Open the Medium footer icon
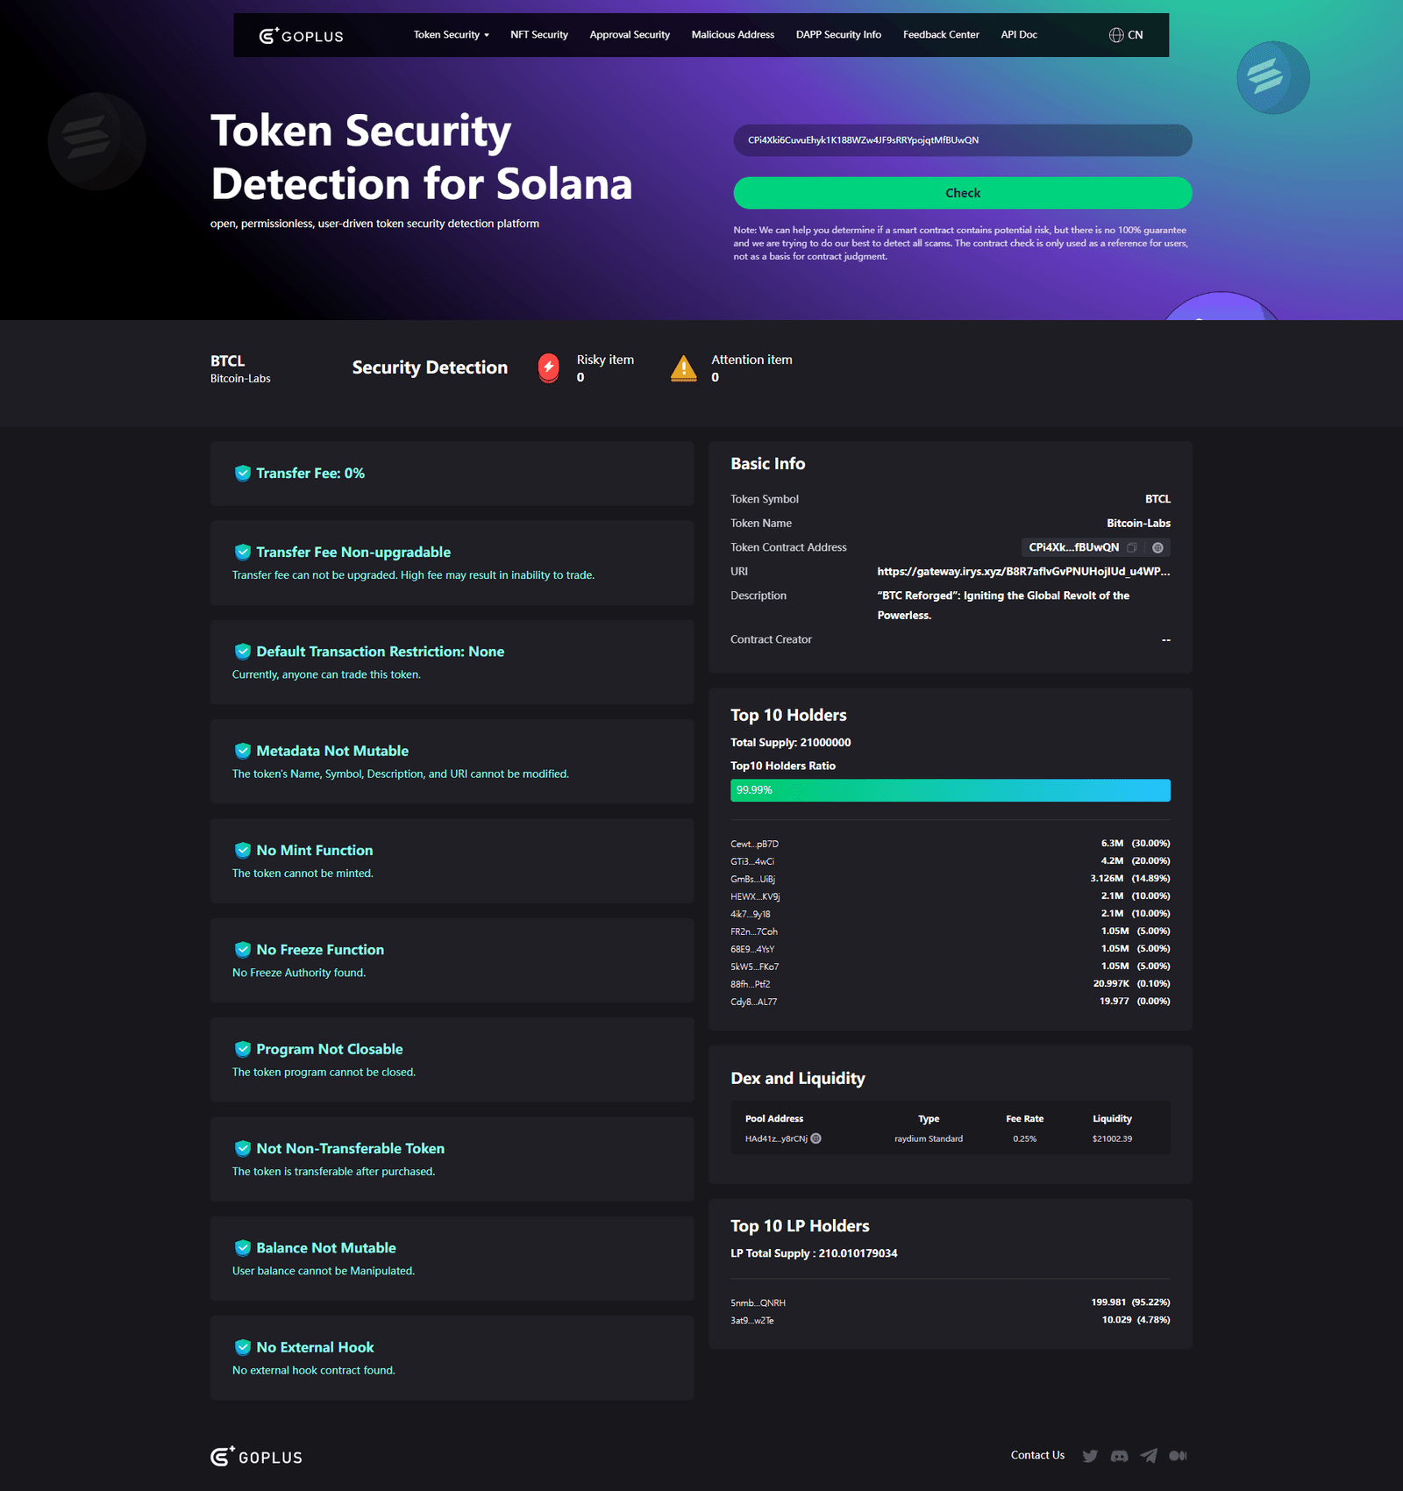The height and width of the screenshot is (1491, 1403). point(1178,1456)
